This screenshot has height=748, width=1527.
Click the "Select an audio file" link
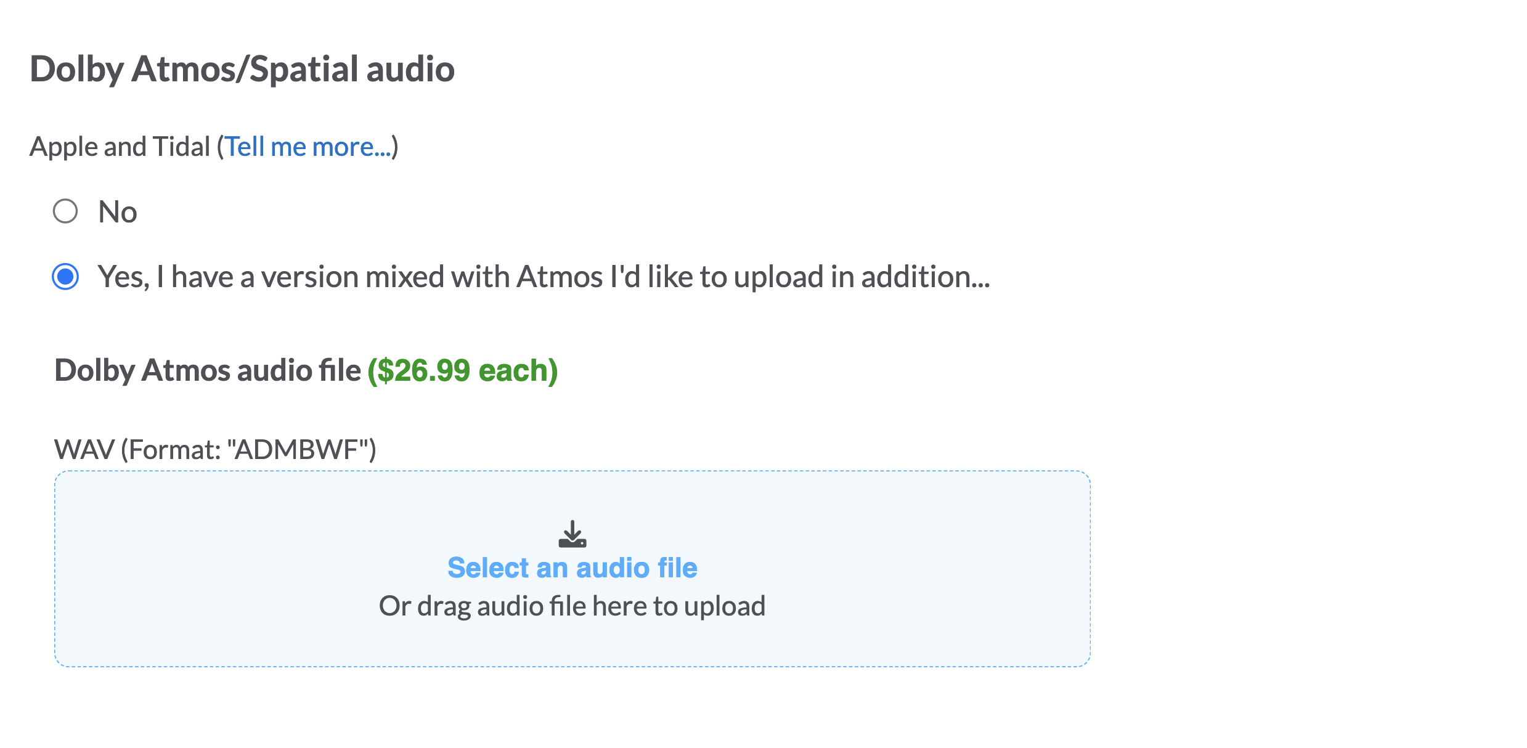tap(572, 567)
